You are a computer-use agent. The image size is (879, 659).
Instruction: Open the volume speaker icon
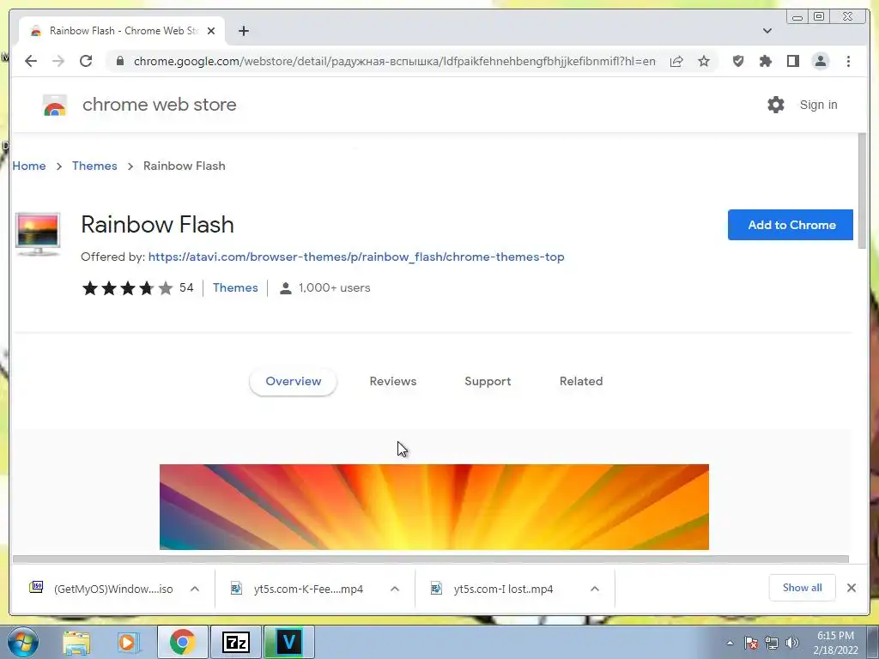coord(792,643)
